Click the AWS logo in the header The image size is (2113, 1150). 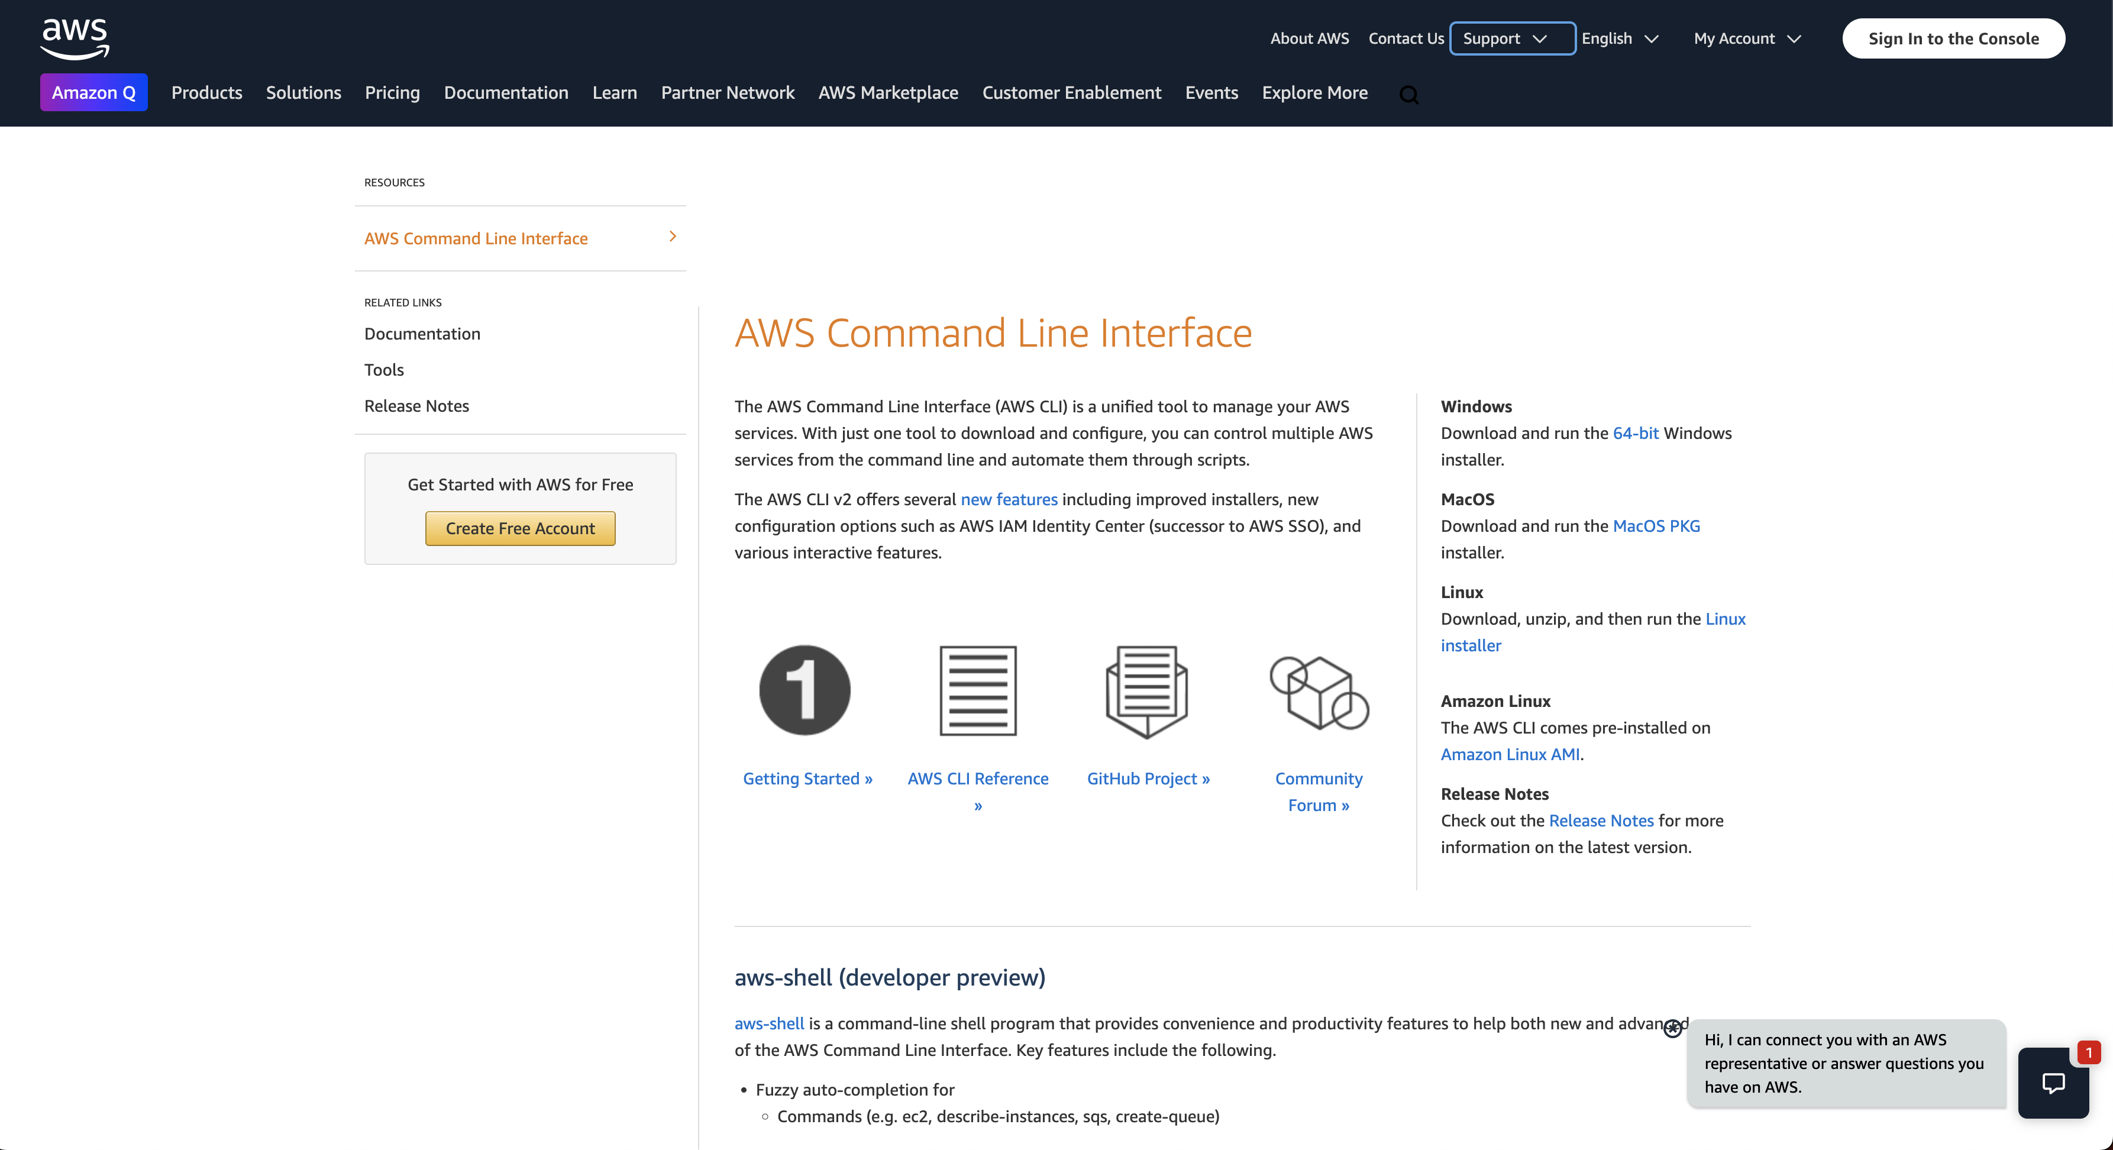click(75, 38)
